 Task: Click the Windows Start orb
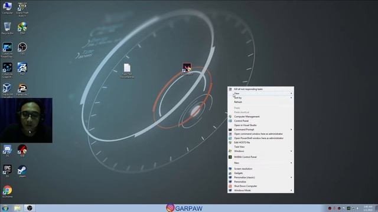[x=5, y=208]
